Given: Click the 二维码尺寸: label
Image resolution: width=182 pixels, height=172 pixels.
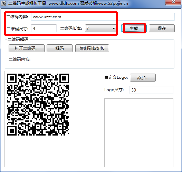Looking at the screenshot, I should [x=17, y=29].
